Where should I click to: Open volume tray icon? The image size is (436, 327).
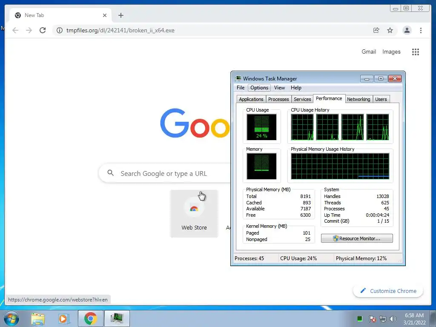point(393,319)
